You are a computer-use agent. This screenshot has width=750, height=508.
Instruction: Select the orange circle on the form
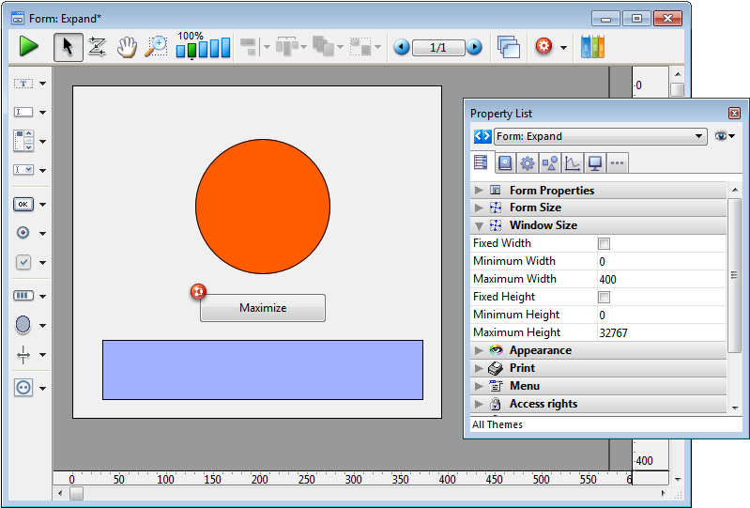263,207
